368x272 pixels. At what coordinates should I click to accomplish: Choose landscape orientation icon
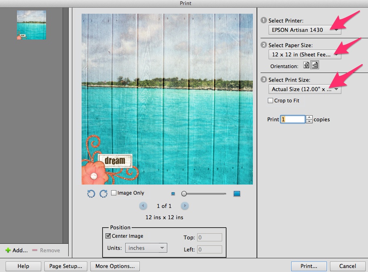(x=315, y=65)
